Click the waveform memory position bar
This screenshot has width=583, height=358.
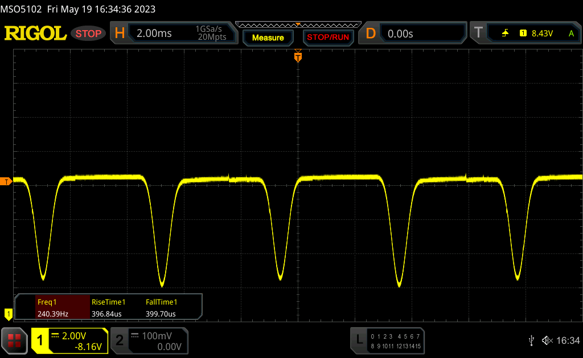[x=298, y=24]
